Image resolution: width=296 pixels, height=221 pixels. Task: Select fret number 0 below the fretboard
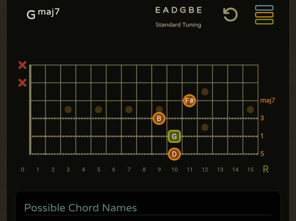click(23, 170)
